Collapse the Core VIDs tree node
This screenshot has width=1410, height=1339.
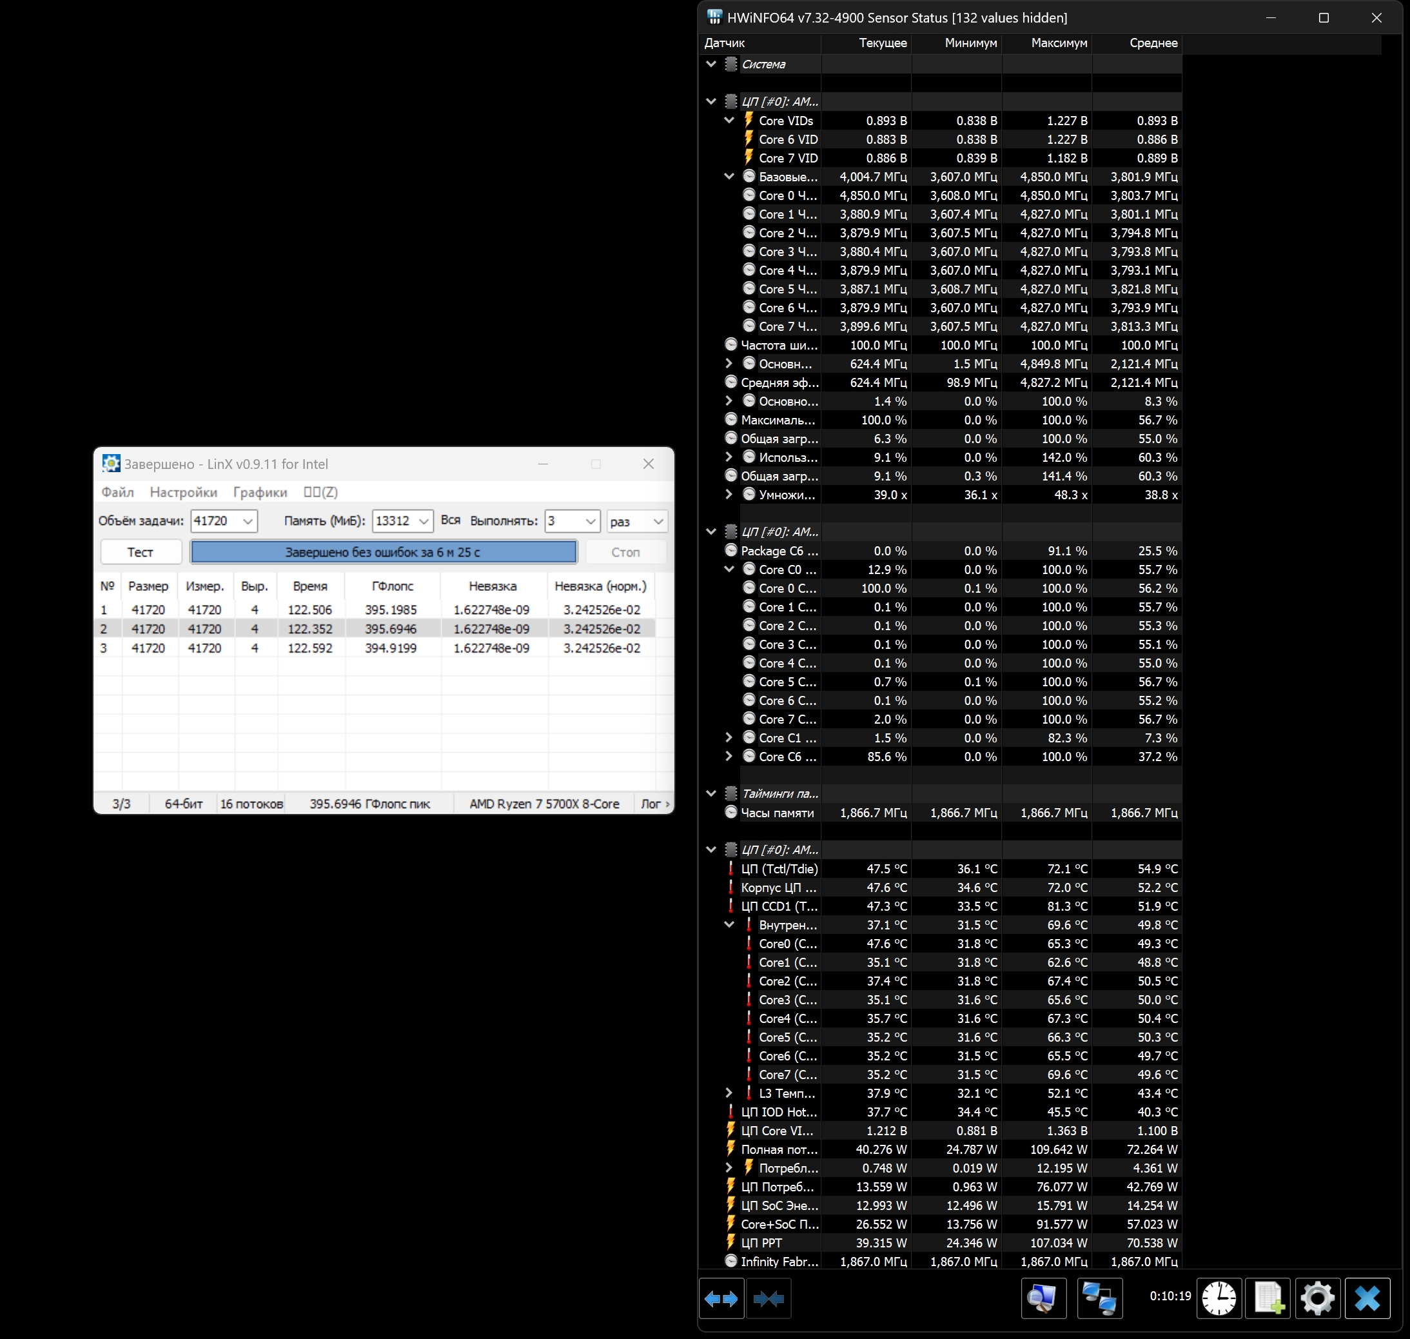tap(729, 121)
